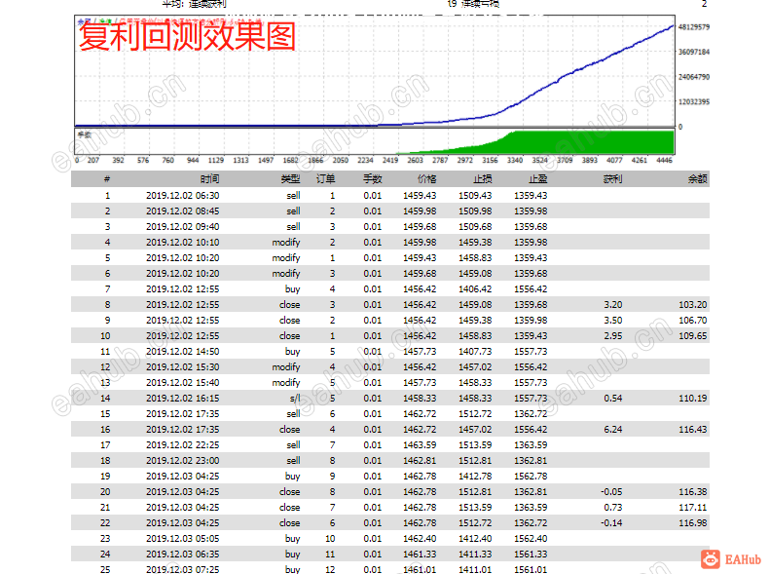The width and height of the screenshot is (770, 574).
Task: Select the time cell 2019.12.03 05:05
Action: (x=183, y=539)
